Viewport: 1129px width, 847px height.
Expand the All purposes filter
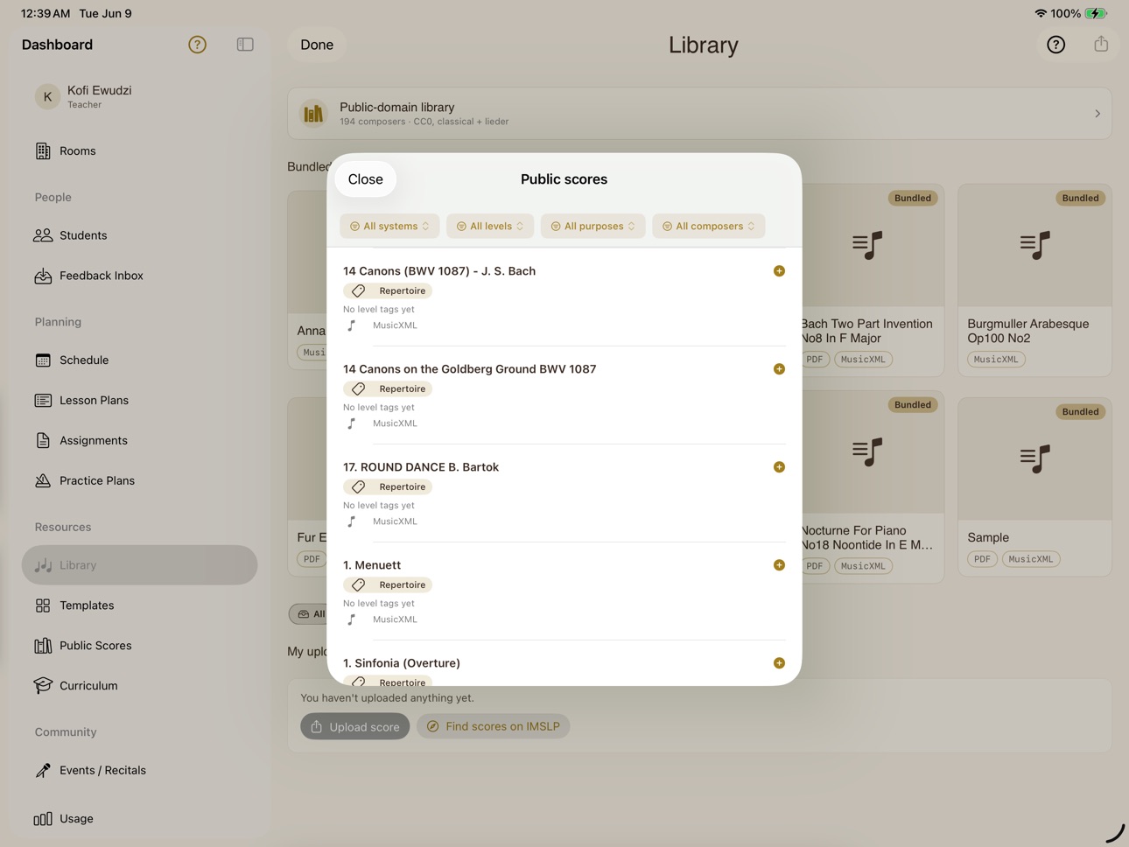pyautogui.click(x=593, y=226)
